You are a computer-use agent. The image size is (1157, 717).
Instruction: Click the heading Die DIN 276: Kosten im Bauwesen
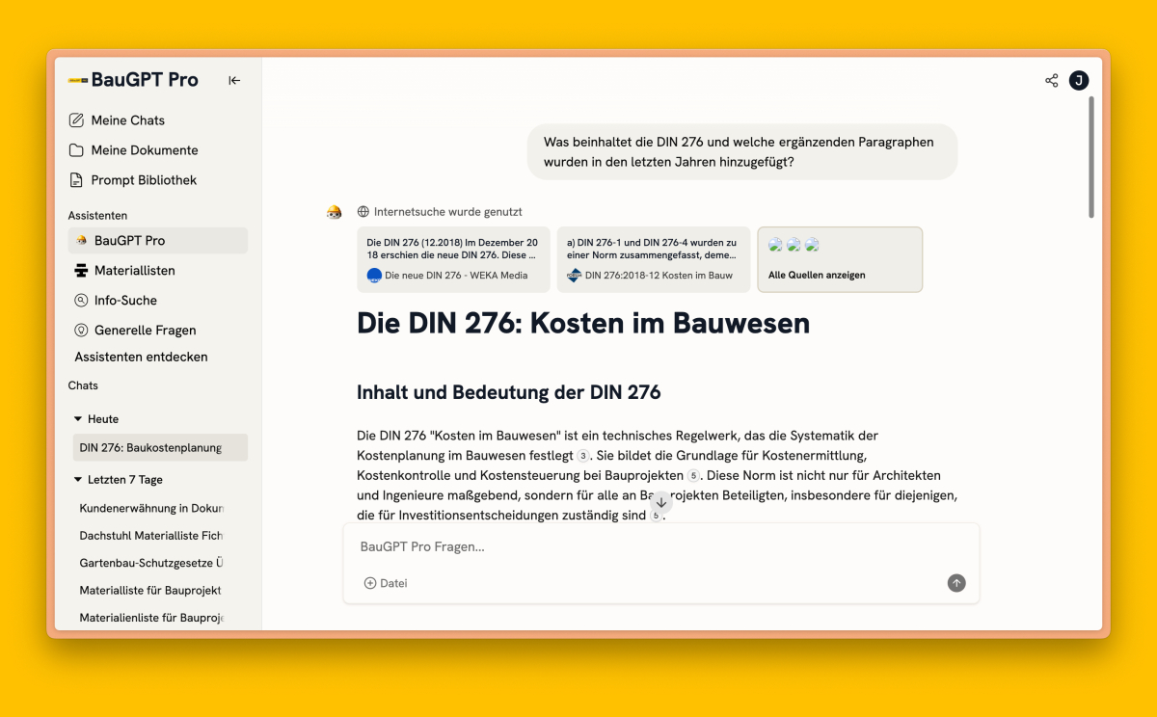[583, 323]
